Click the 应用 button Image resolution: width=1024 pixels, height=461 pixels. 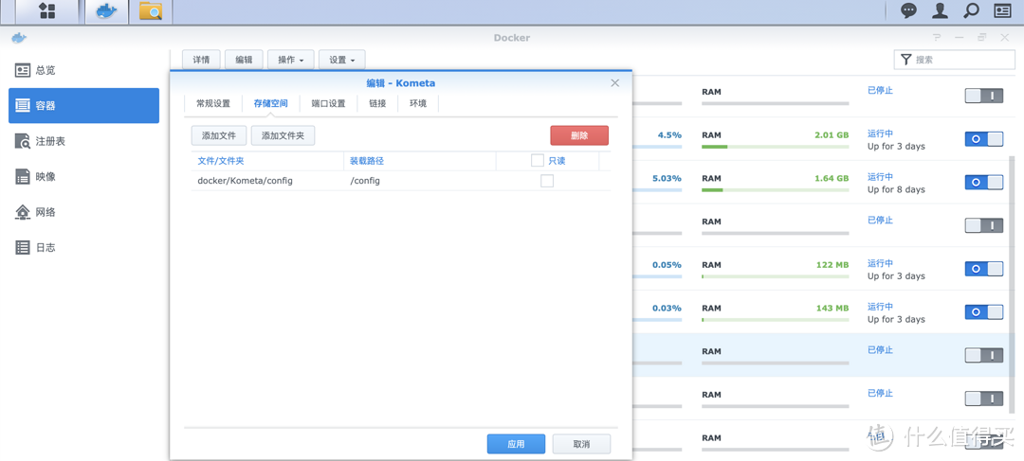click(516, 444)
